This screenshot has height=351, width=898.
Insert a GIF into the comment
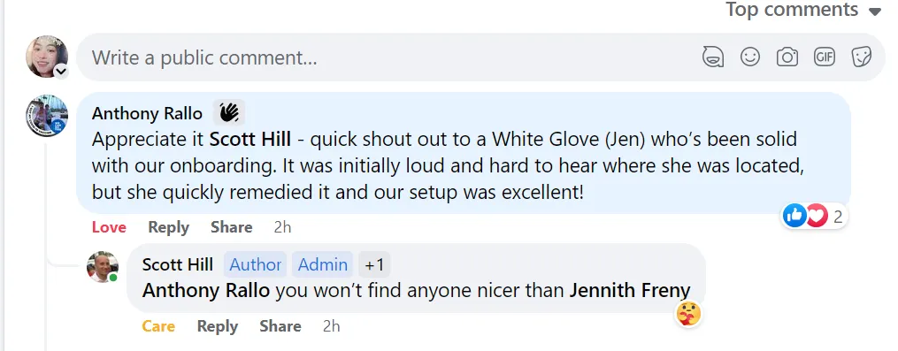tap(825, 57)
